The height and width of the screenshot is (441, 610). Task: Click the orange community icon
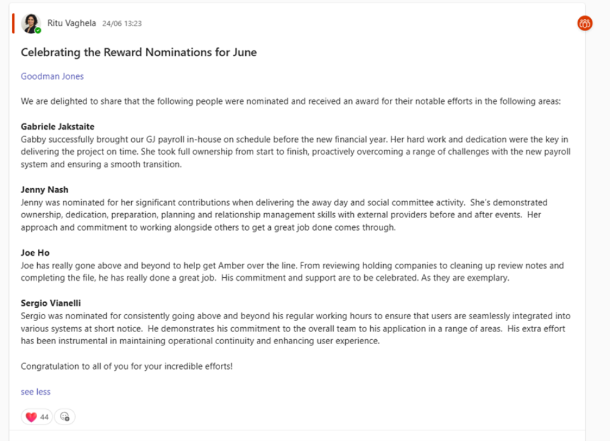tap(584, 24)
